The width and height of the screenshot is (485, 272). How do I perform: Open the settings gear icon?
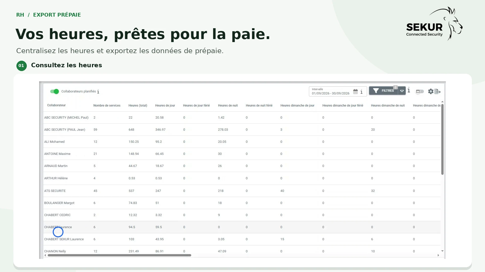(x=431, y=91)
